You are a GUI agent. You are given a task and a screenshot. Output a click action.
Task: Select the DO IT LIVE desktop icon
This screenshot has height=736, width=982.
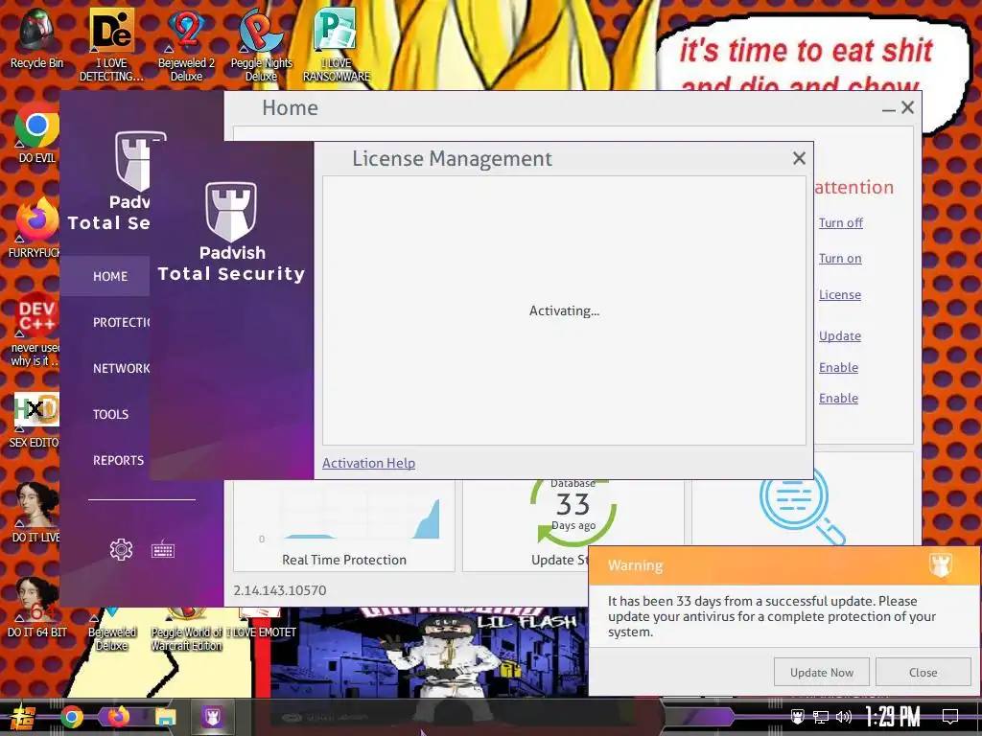36,514
